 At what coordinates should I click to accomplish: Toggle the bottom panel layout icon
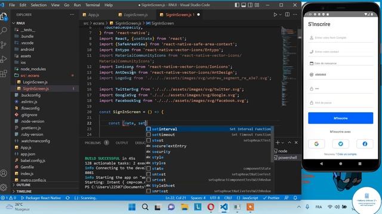click(244, 5)
